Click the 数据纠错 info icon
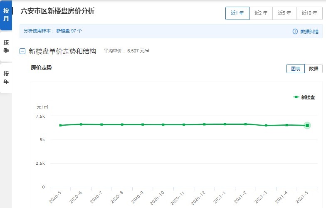The width and height of the screenshot is (326, 208). [x=295, y=32]
